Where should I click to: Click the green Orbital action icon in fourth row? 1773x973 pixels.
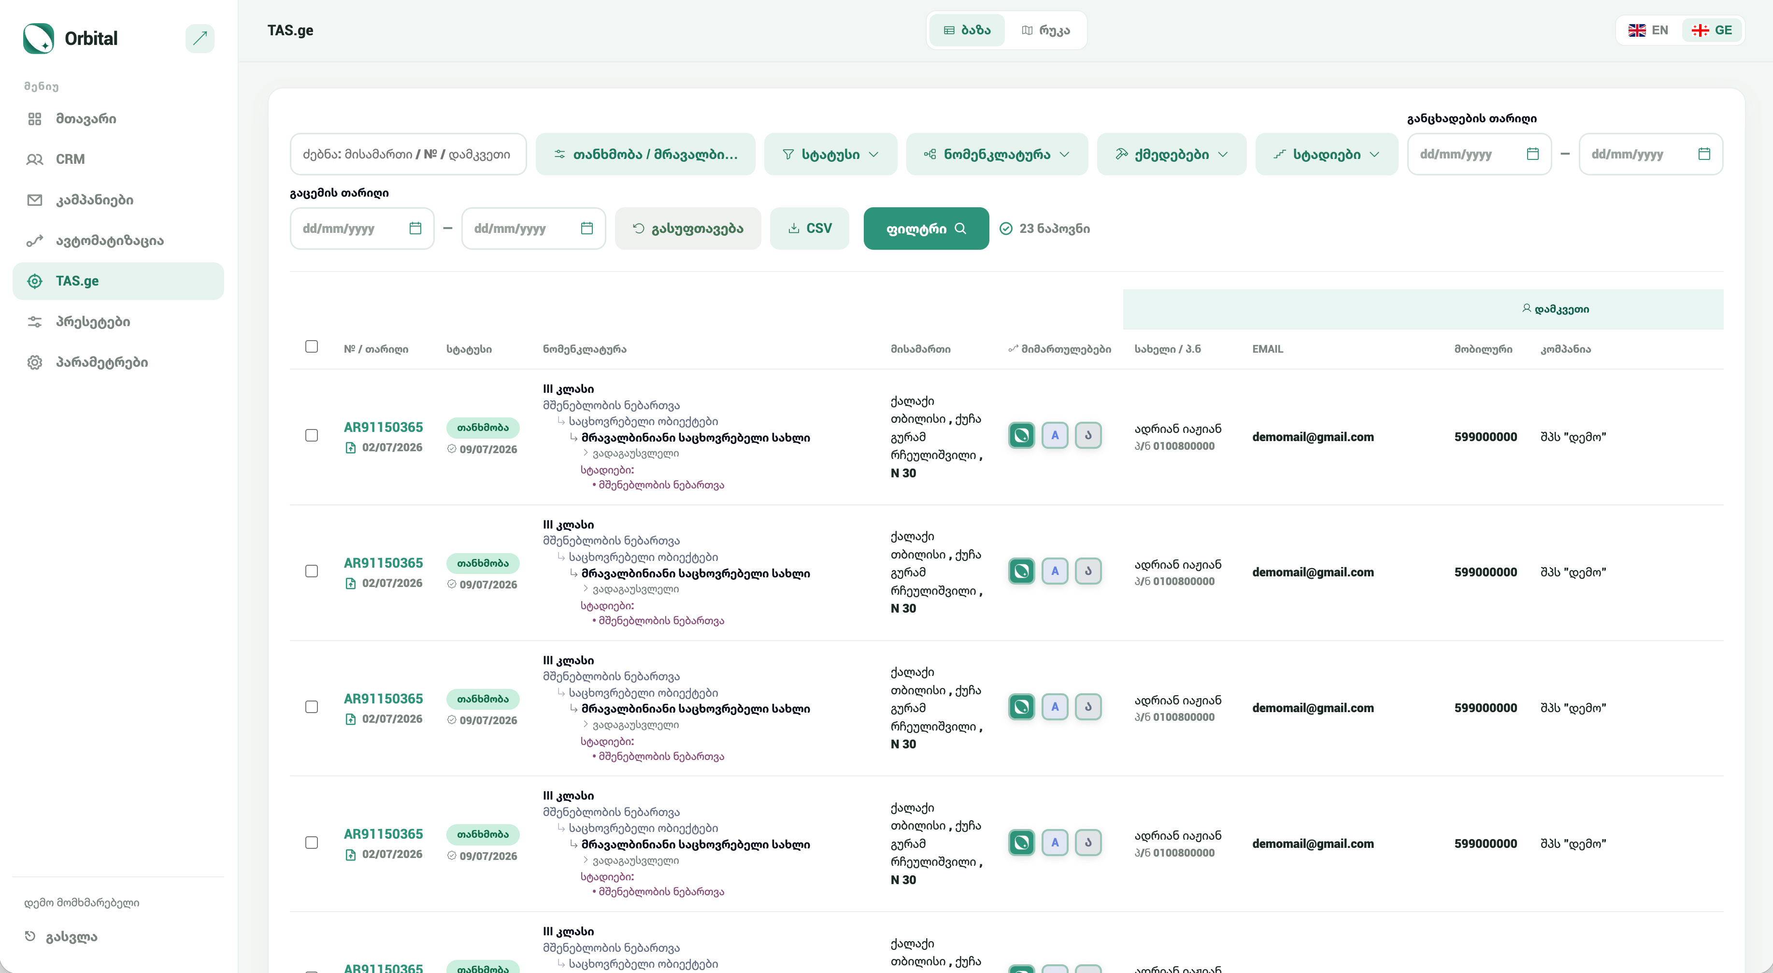(1021, 842)
